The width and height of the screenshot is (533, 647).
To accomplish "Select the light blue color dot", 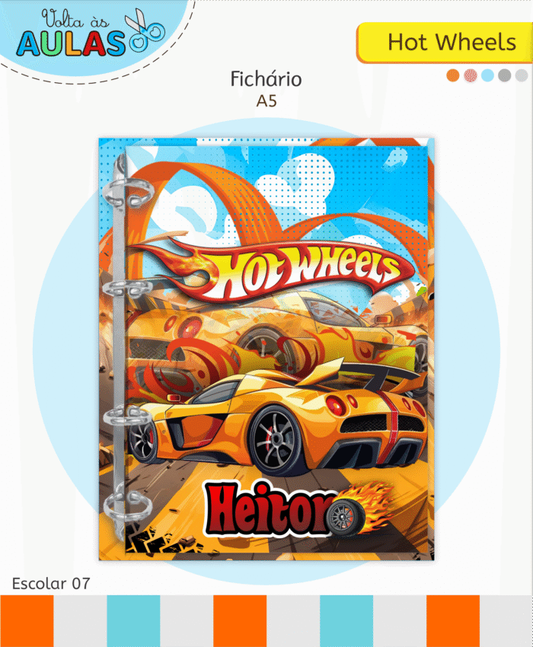I will coord(487,75).
